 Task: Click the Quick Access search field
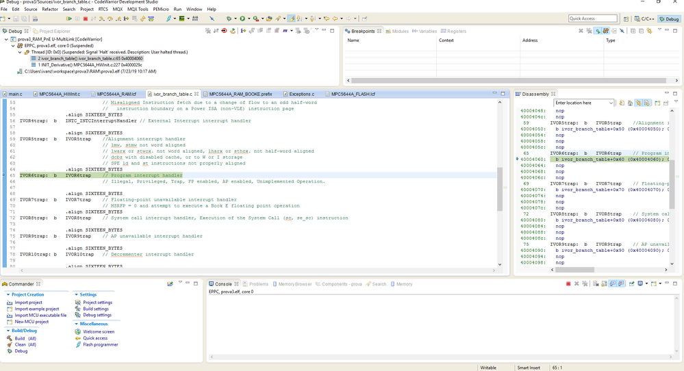tap(592, 18)
